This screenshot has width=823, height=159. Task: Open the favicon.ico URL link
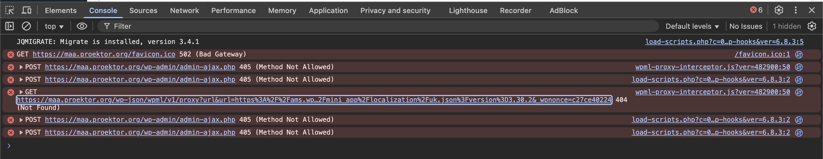pyautogui.click(x=104, y=55)
